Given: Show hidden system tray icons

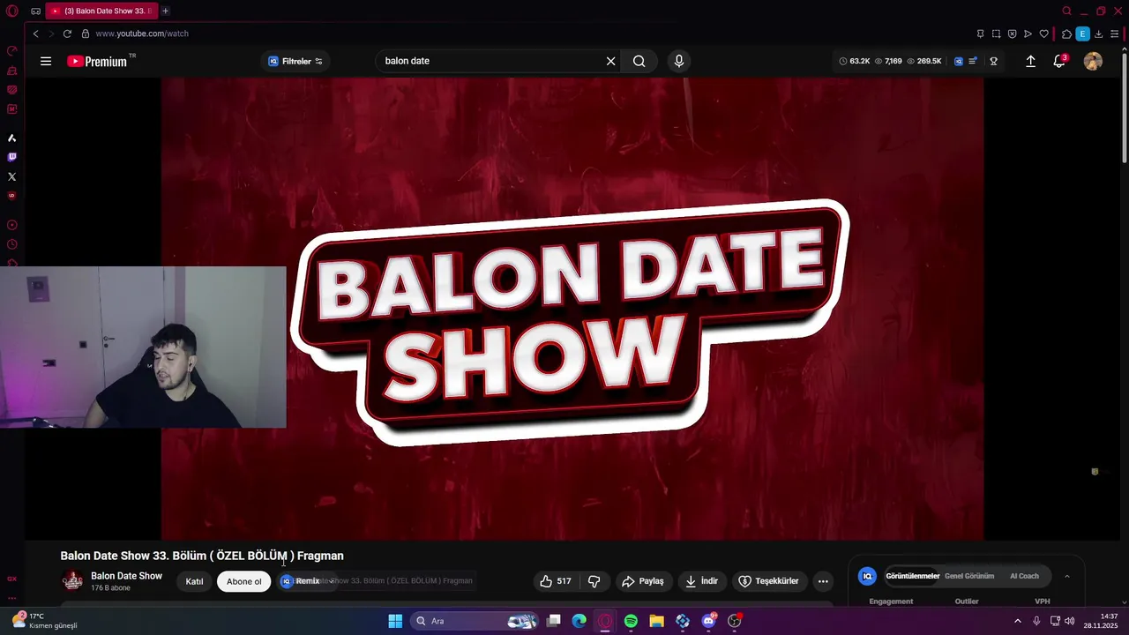Looking at the screenshot, I should tap(1017, 621).
